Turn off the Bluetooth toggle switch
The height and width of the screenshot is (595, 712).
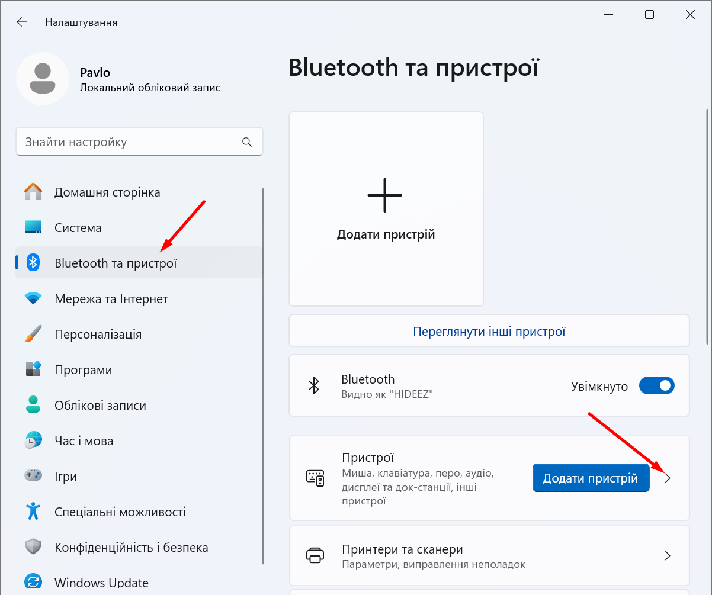point(656,387)
